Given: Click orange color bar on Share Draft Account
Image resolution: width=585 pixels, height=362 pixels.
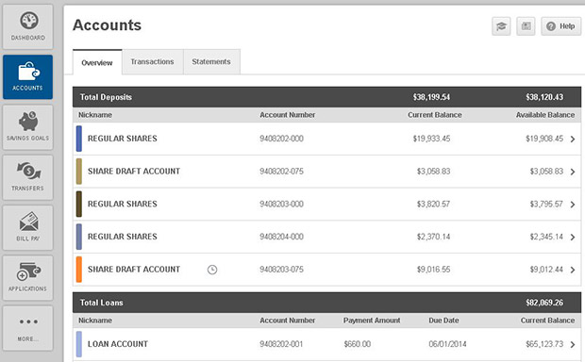Looking at the screenshot, I should (79, 270).
